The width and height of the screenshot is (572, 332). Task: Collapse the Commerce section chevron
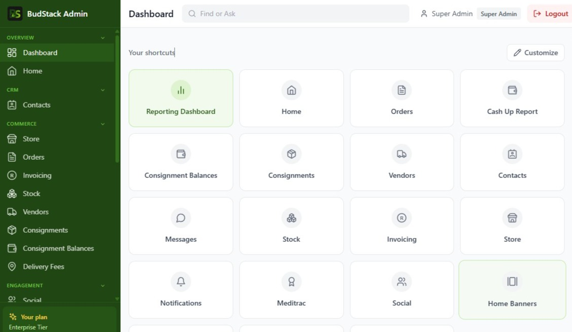[103, 124]
